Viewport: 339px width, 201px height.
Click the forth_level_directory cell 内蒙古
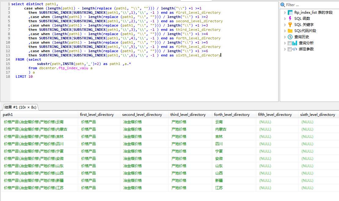point(234,129)
